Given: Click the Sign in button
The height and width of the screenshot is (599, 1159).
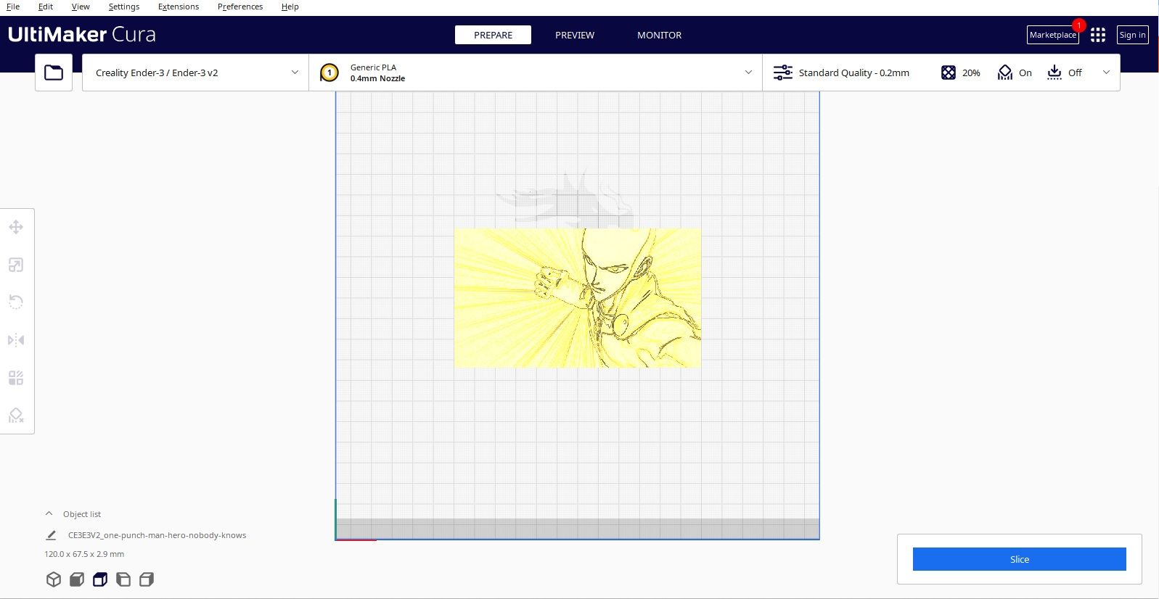Looking at the screenshot, I should click(x=1132, y=35).
